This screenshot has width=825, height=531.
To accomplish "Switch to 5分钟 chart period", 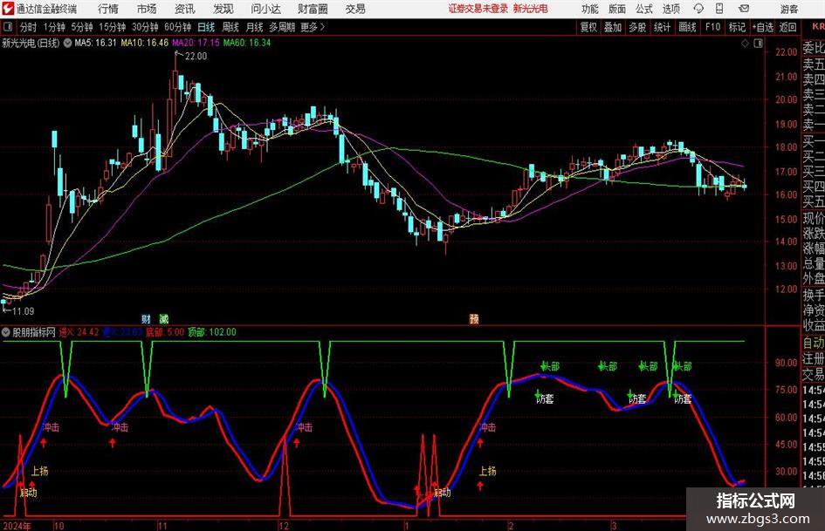I will click(82, 27).
